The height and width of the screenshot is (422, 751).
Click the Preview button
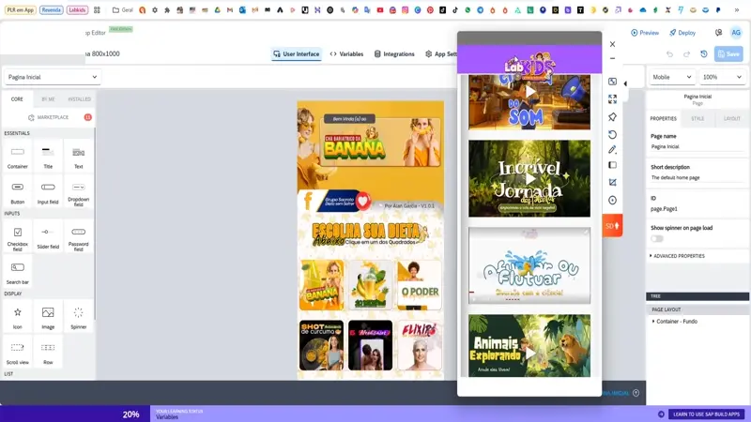coord(645,33)
